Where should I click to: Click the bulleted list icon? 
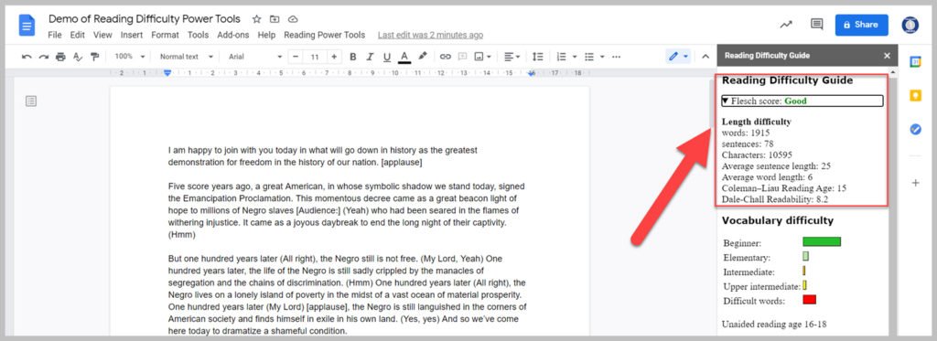click(x=589, y=57)
